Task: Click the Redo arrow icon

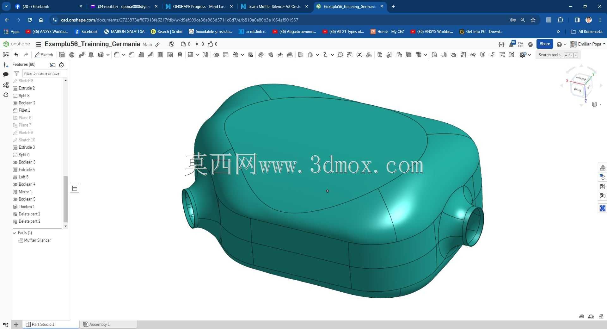Action: click(x=26, y=55)
